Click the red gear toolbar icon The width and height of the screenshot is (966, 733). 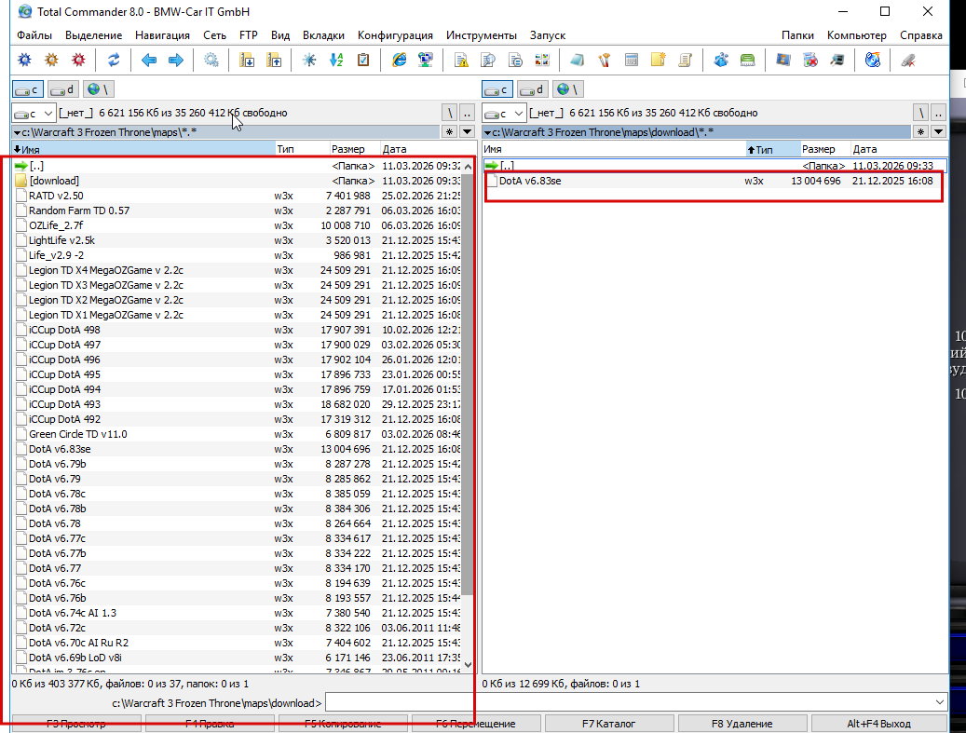[x=78, y=60]
